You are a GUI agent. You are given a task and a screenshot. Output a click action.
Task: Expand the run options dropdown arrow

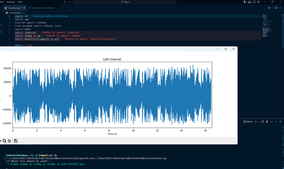click(272, 8)
